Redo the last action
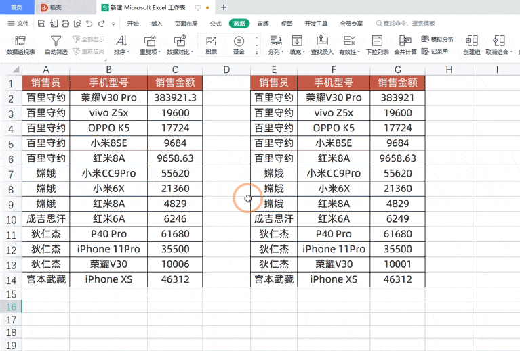Image resolution: width=520 pixels, height=351 pixels. coord(102,24)
